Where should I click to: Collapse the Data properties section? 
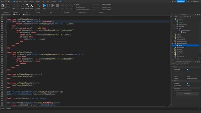[173, 67]
